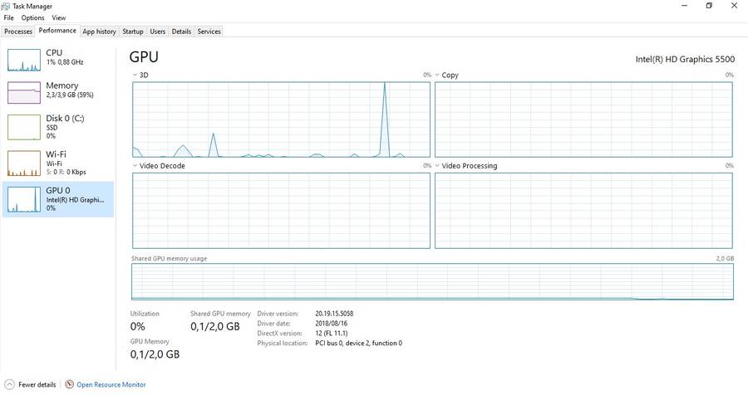Go to the Startup tab

coord(133,32)
